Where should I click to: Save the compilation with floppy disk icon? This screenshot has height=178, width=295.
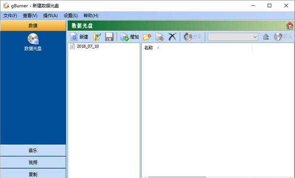109,37
